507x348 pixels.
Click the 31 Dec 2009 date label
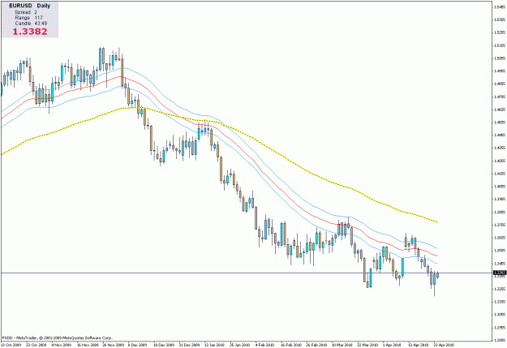tap(189, 345)
